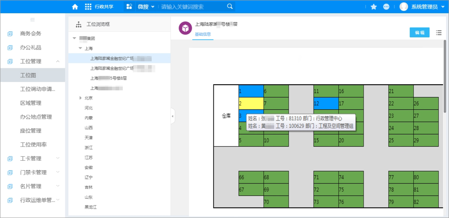Collapse the left sidebar hamburger icon
The image size is (449, 218).
click(33, 20)
